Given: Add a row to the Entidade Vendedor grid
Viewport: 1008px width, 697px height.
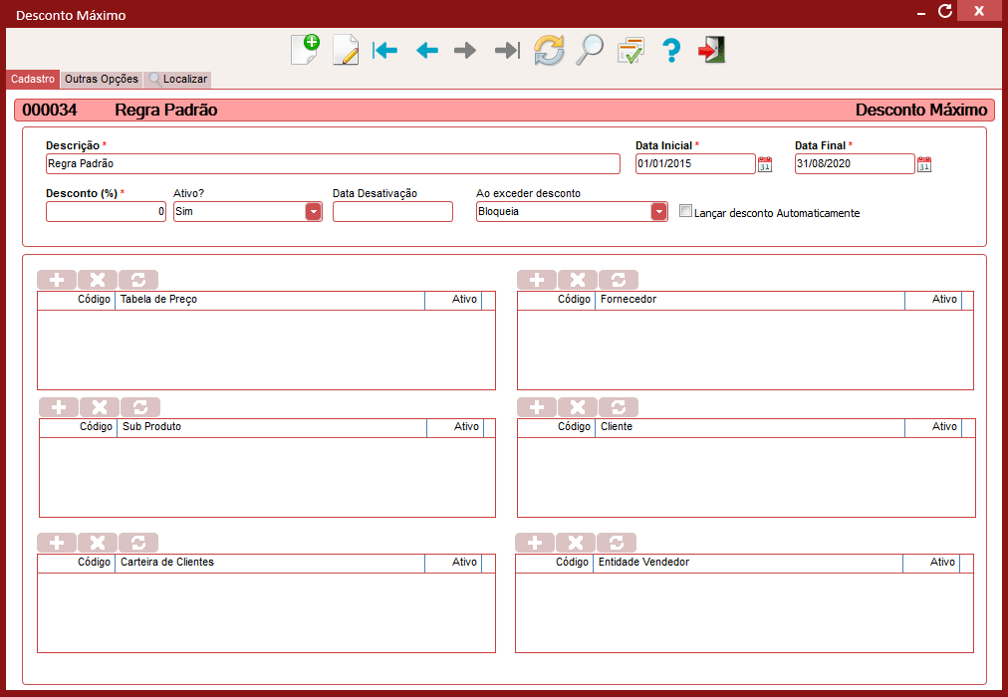Looking at the screenshot, I should coord(535,543).
